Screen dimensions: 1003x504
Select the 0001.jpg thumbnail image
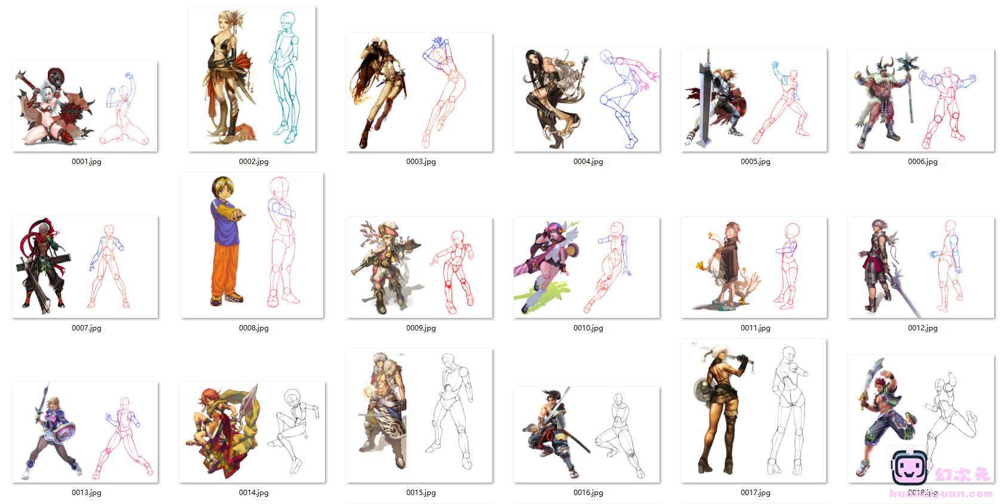click(85, 106)
